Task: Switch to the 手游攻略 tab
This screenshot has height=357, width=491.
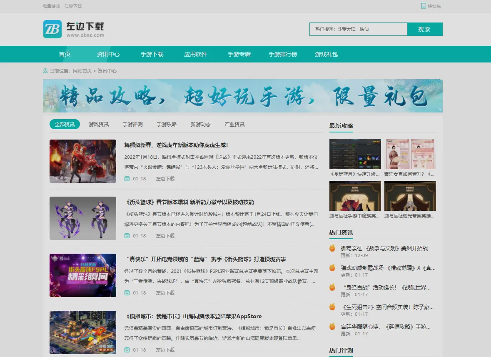Action: coord(167,124)
